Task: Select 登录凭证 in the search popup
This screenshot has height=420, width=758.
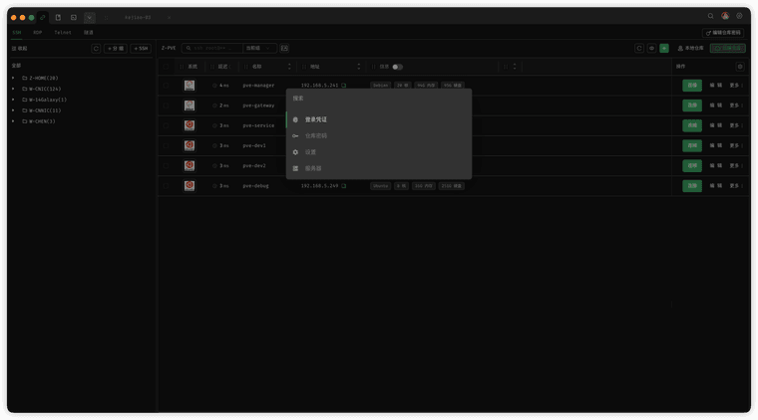Action: [316, 119]
